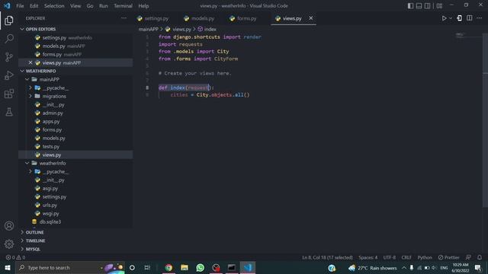Toggle secondary side bar layout button

(427, 6)
